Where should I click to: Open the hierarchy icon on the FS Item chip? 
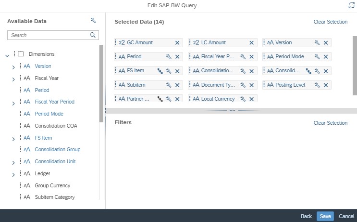(160, 71)
